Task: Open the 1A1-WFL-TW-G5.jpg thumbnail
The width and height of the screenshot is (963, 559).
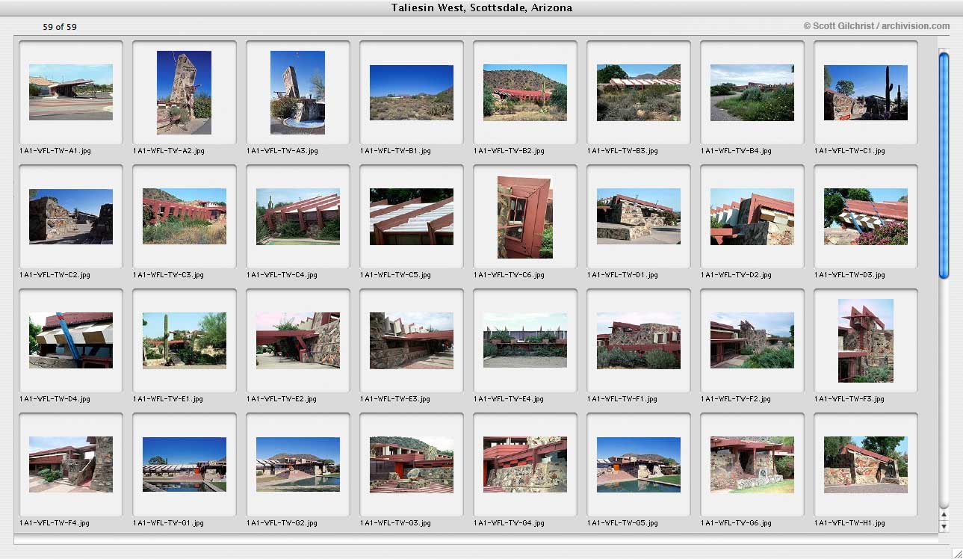Action: click(x=639, y=464)
